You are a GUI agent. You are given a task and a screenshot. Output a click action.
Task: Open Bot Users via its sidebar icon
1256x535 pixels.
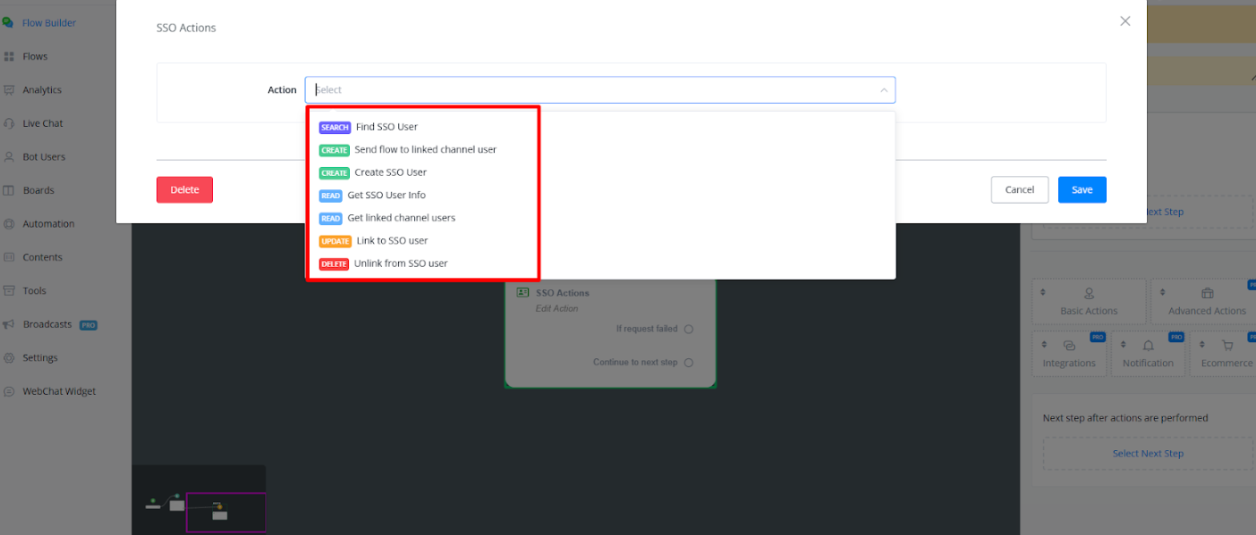(x=9, y=157)
